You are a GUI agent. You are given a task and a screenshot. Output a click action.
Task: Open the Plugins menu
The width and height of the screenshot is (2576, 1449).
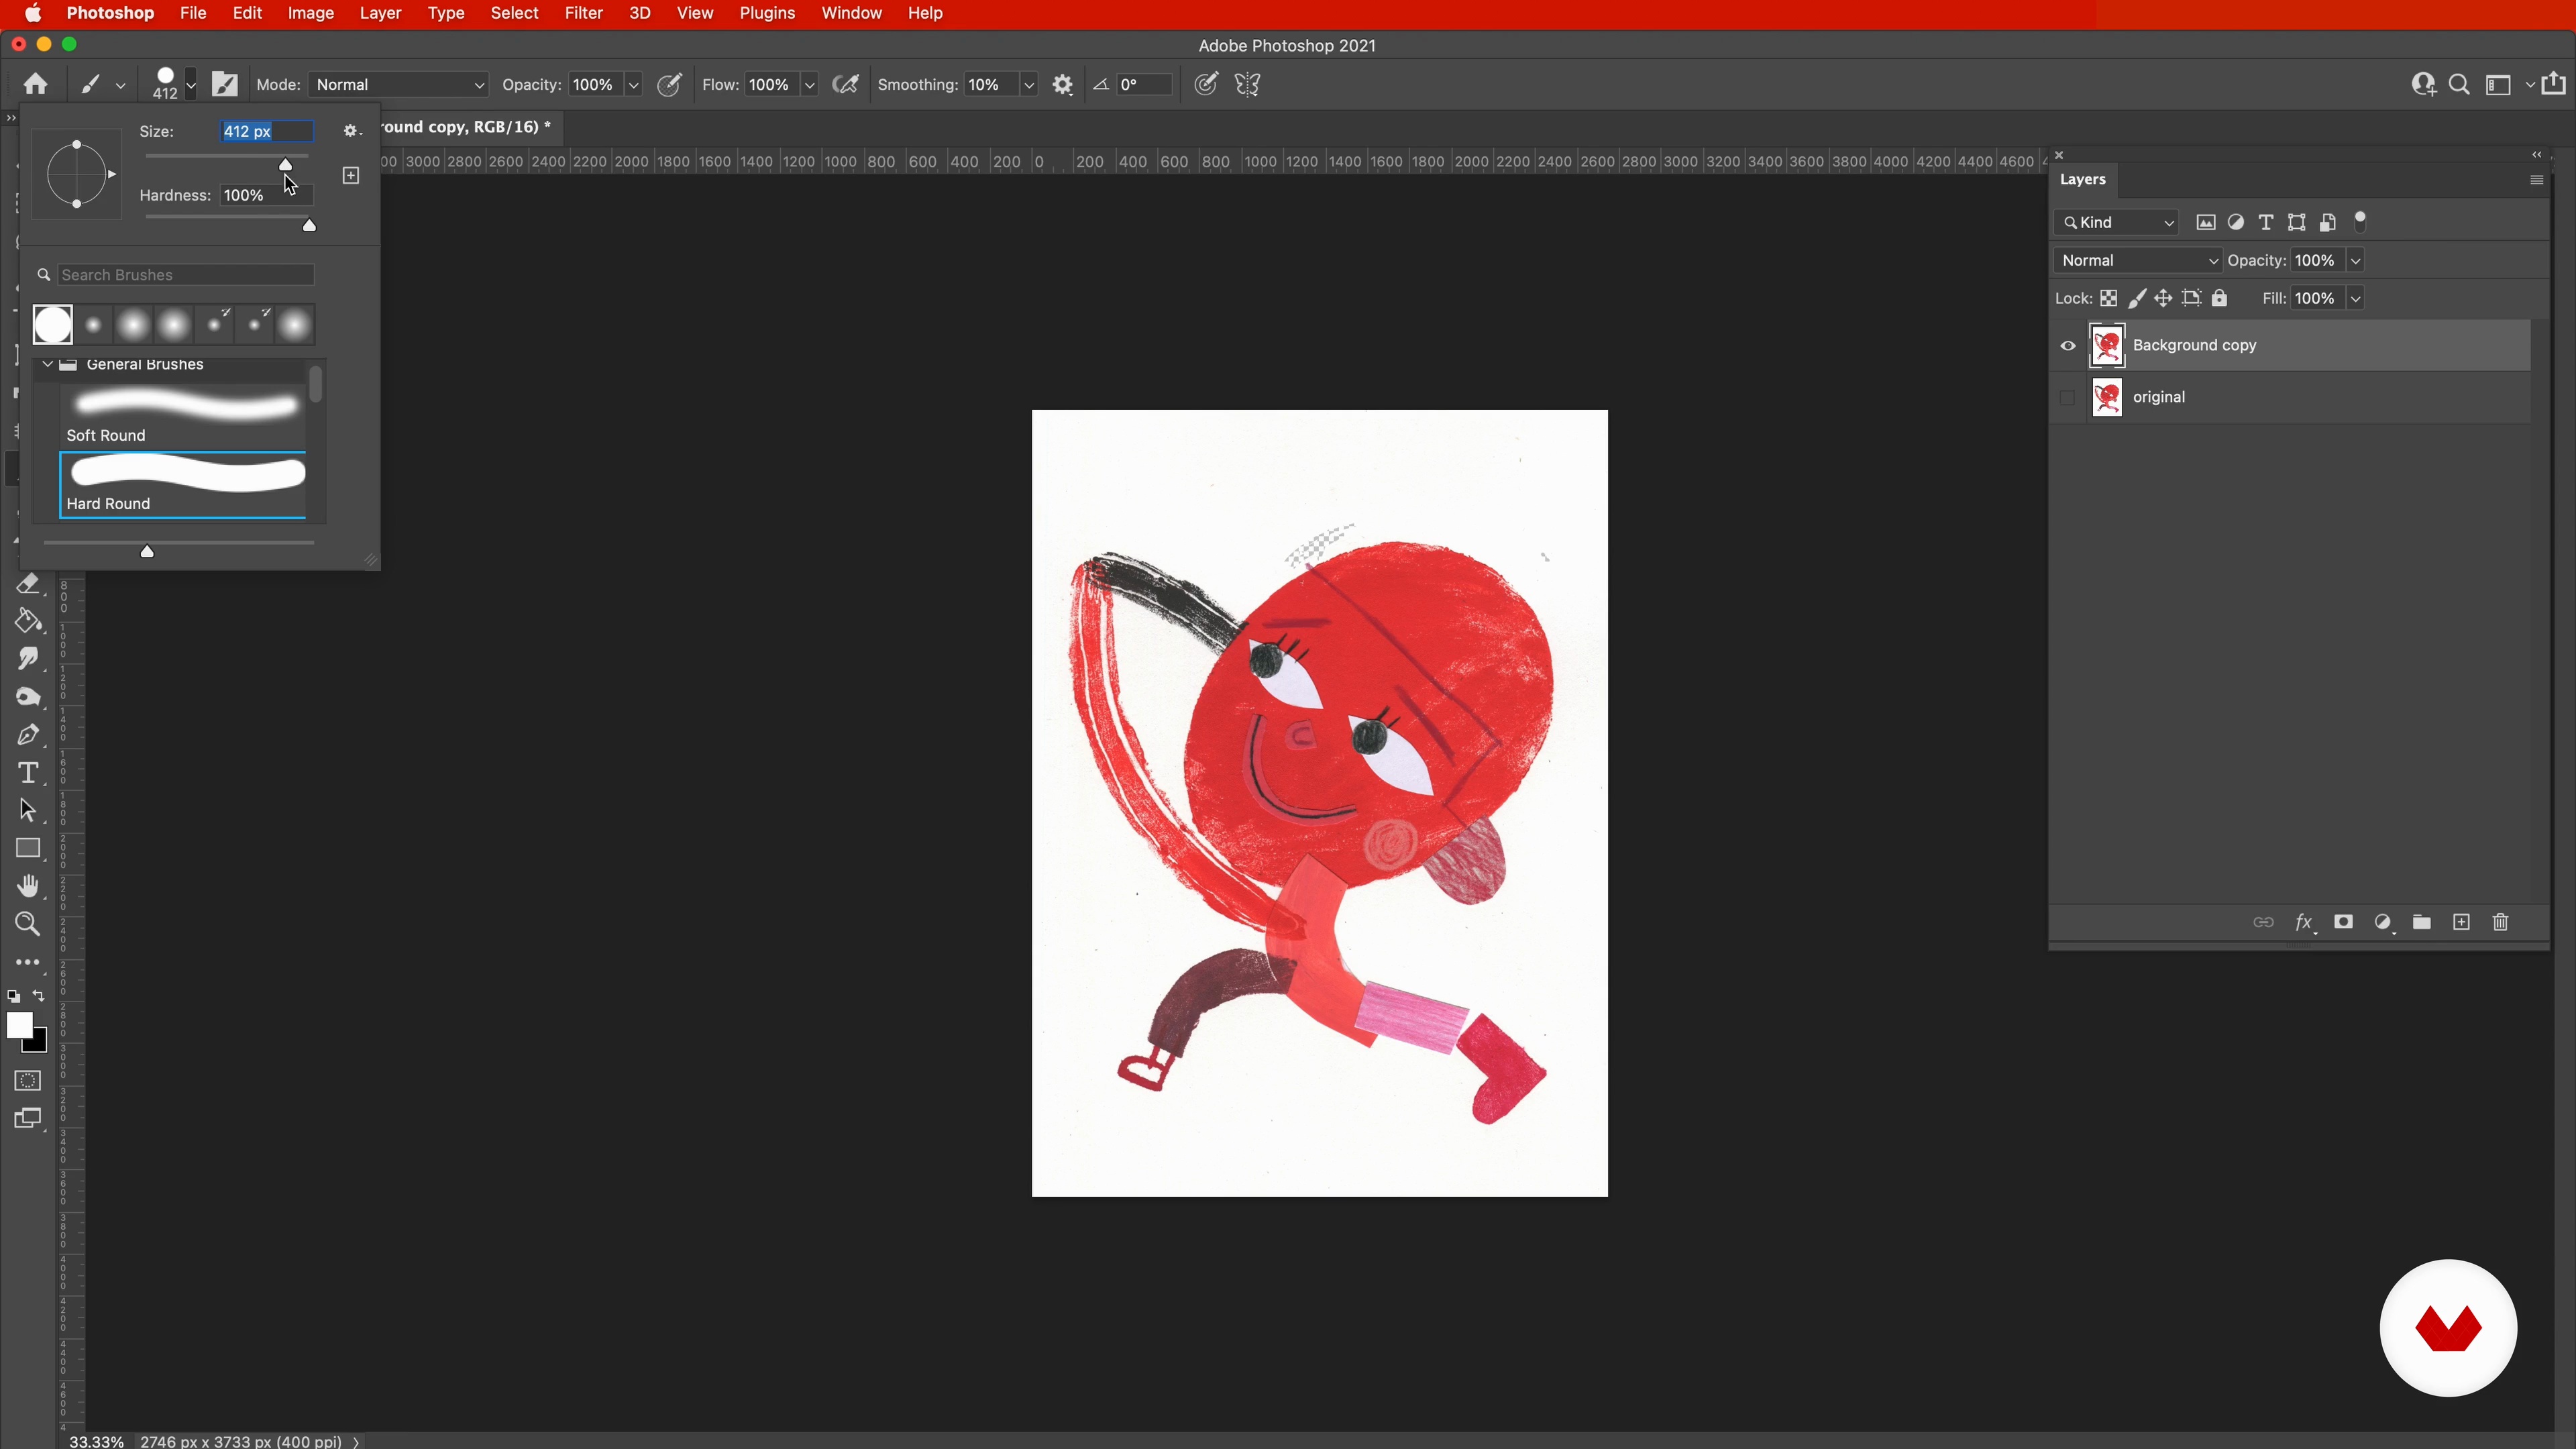click(766, 13)
